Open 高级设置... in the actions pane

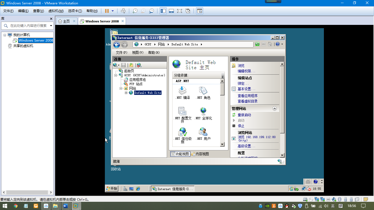(x=246, y=146)
